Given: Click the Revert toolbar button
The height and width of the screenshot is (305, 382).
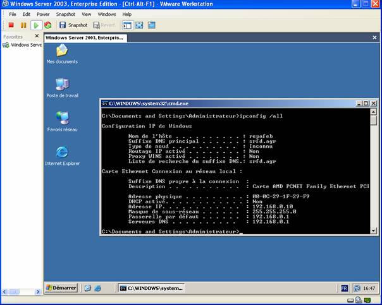Looking at the screenshot, I should click(104, 25).
